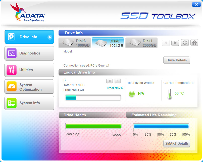The height and width of the screenshot is (162, 203).
Task: Select the Disk0 1024GB tab
Action: coord(108,43)
